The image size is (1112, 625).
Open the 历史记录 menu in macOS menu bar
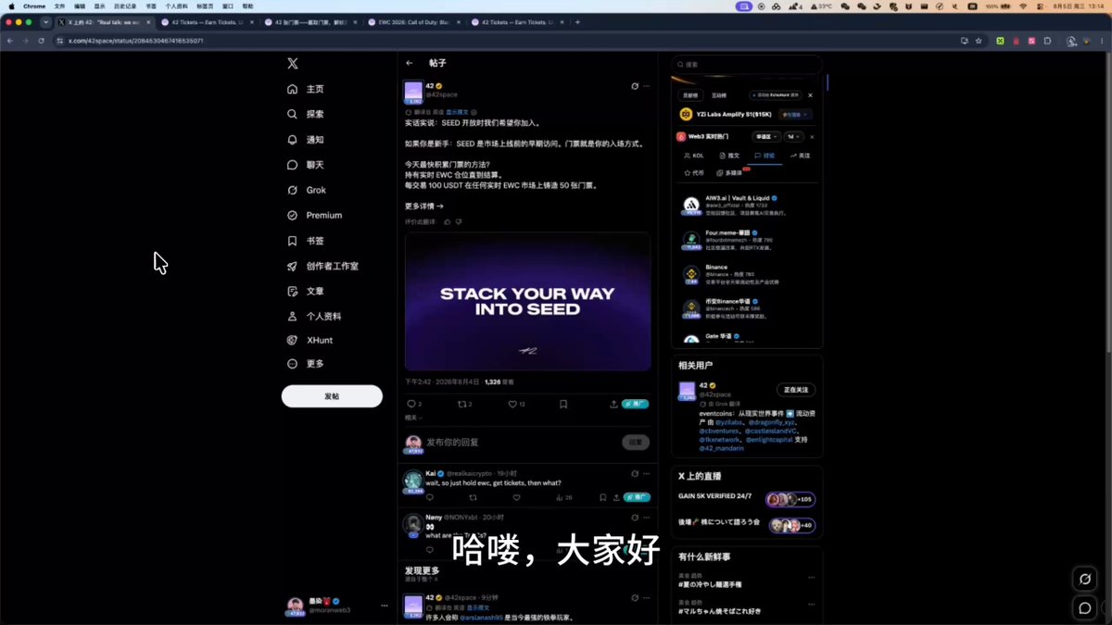[125, 6]
